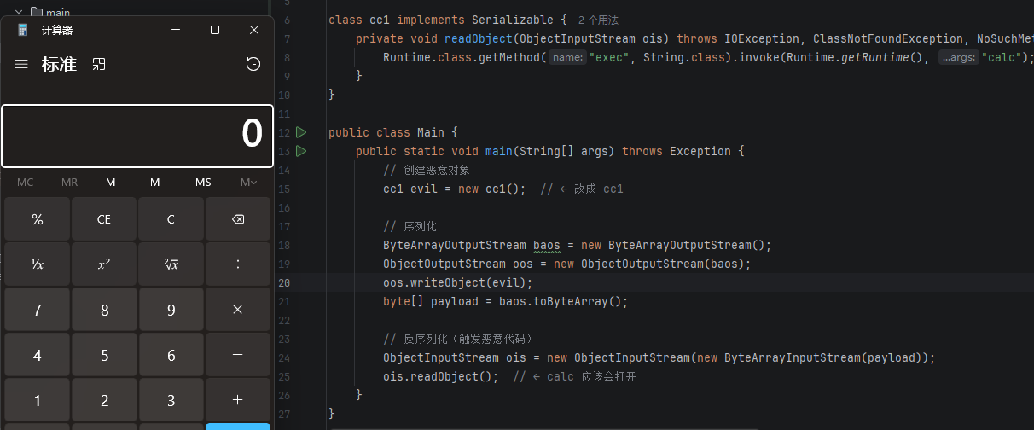Screen dimensions: 1034x430
Task: Click the C clear key
Action: click(171, 219)
